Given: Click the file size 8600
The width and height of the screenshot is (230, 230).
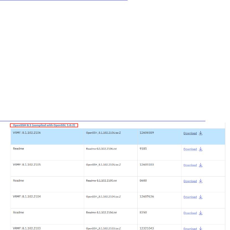Looking at the screenshot, I should click(x=143, y=180).
